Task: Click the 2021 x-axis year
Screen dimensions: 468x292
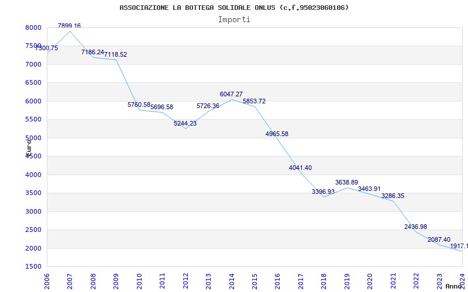Action: 393,281
